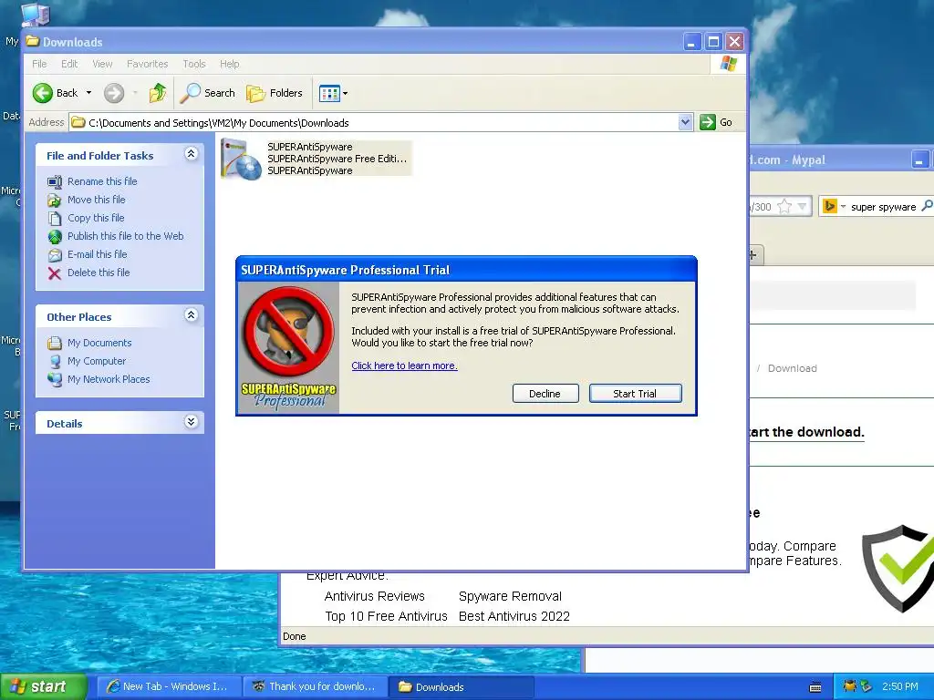Screen dimensions: 934x700
Task: Click the magnifier search icon in Mypal
Action: click(927, 206)
